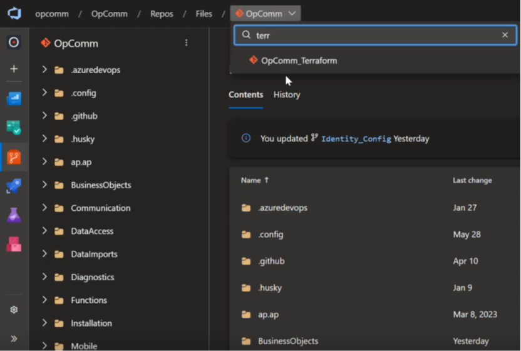The height and width of the screenshot is (351, 521).
Task: Select OpComm_Terraform from search results
Action: [299, 61]
